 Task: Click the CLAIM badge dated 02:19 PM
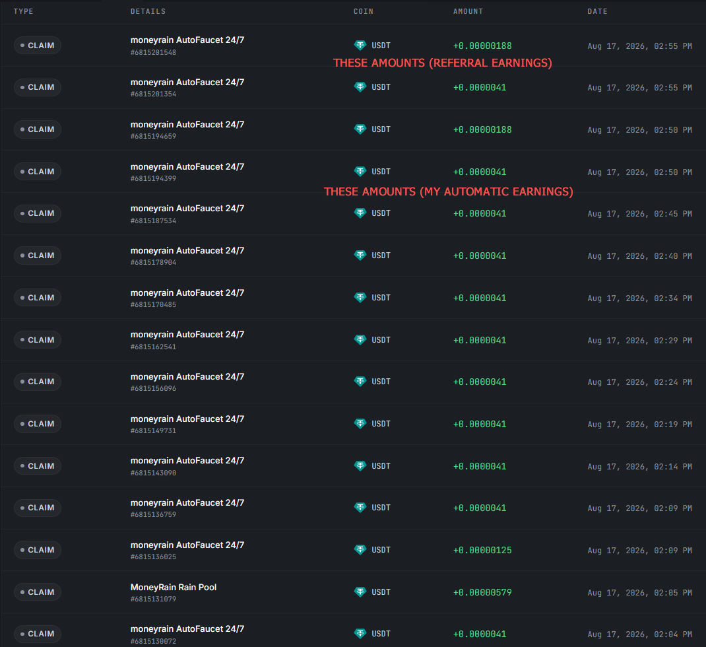click(38, 424)
